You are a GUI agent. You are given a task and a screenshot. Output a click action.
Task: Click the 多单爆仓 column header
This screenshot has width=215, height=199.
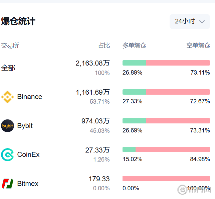point(134,45)
